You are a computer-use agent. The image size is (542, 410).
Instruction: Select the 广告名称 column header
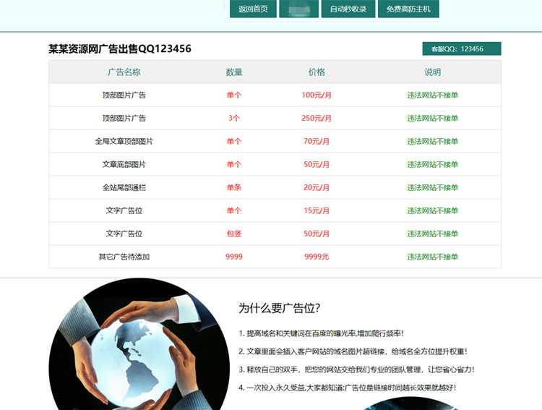pyautogui.click(x=124, y=72)
